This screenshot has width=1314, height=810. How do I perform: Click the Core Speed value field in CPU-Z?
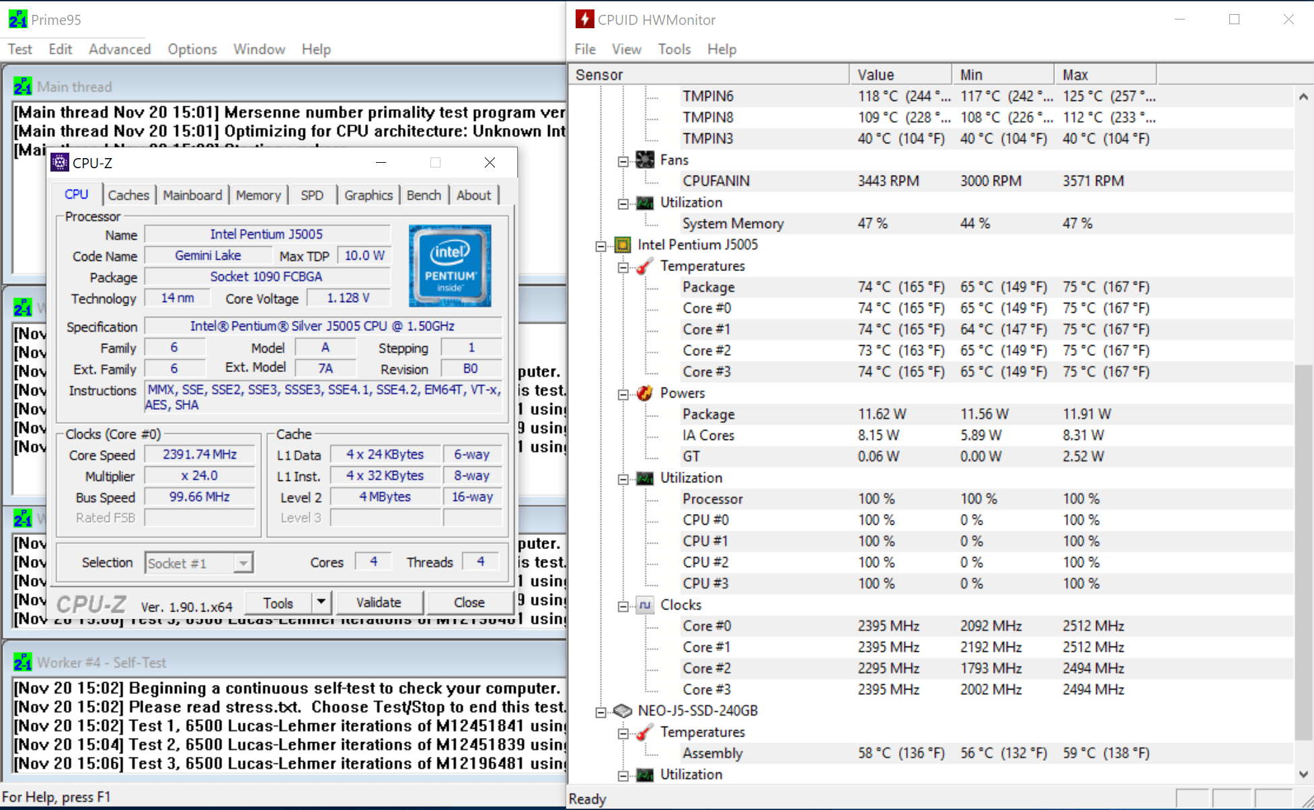(x=200, y=454)
